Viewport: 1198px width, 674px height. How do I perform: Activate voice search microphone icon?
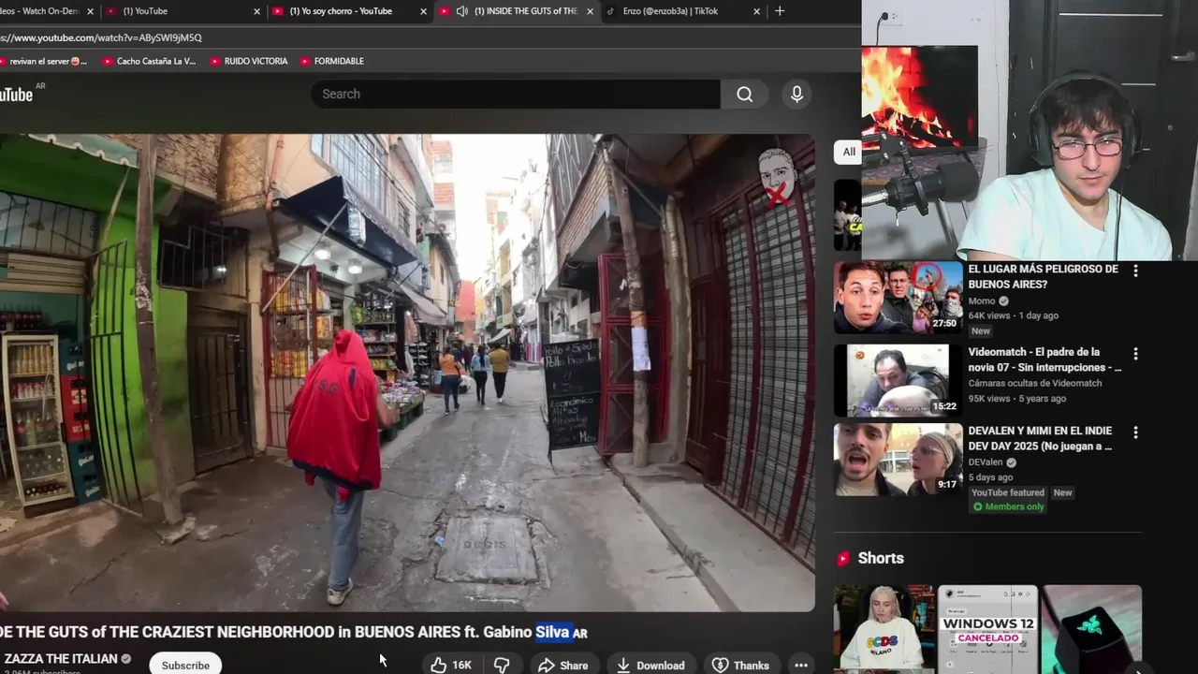tap(796, 94)
